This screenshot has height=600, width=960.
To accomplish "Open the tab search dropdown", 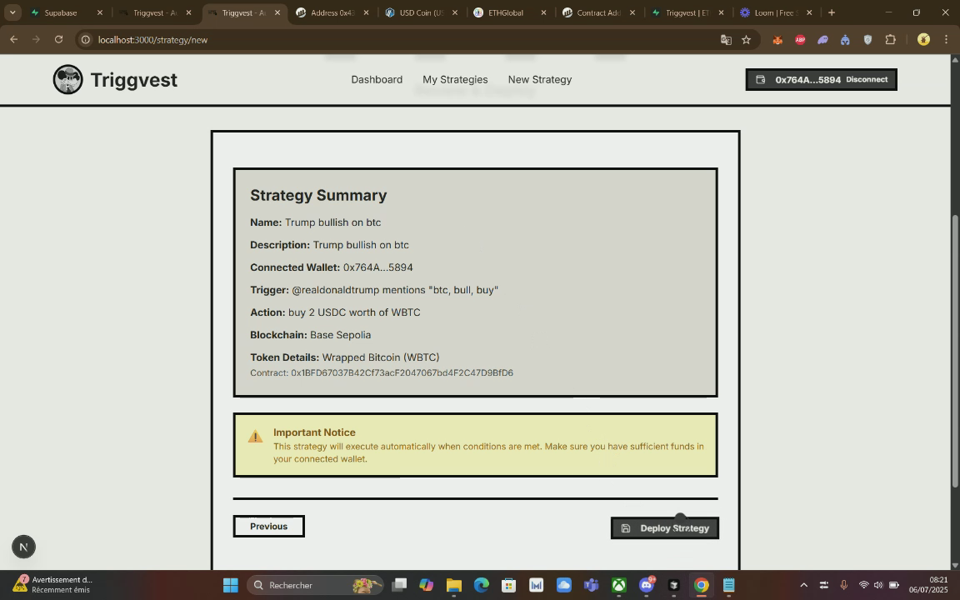I will pyautogui.click(x=12, y=12).
